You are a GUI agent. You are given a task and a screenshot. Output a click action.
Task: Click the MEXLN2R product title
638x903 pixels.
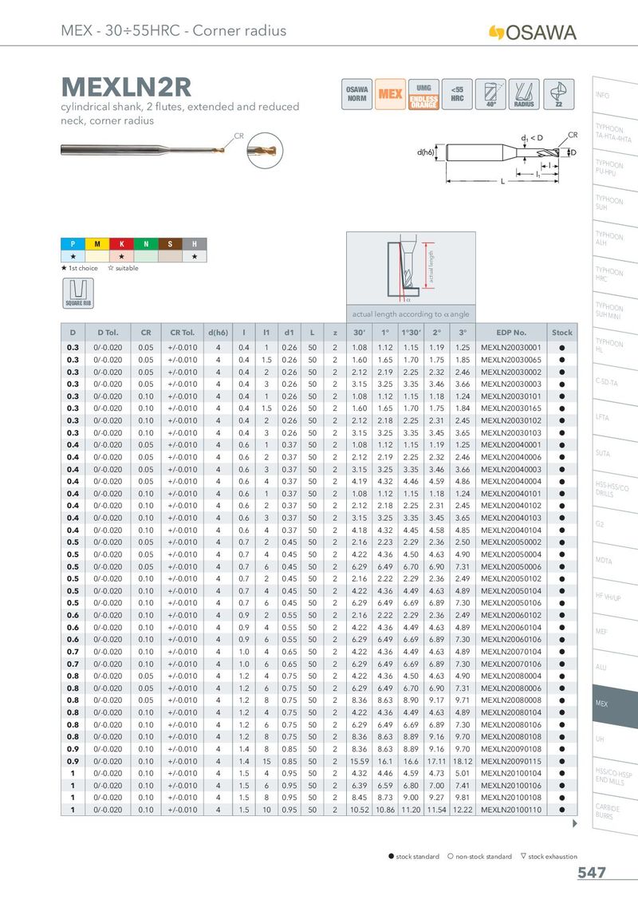tap(126, 87)
